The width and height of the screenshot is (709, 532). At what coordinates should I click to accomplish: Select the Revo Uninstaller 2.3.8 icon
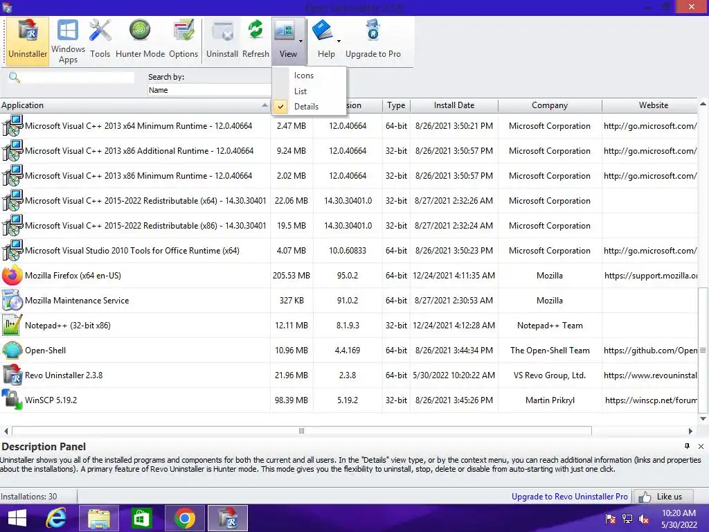12,375
